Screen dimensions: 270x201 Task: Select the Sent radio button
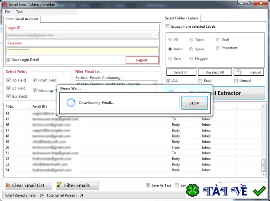[x=170, y=58]
